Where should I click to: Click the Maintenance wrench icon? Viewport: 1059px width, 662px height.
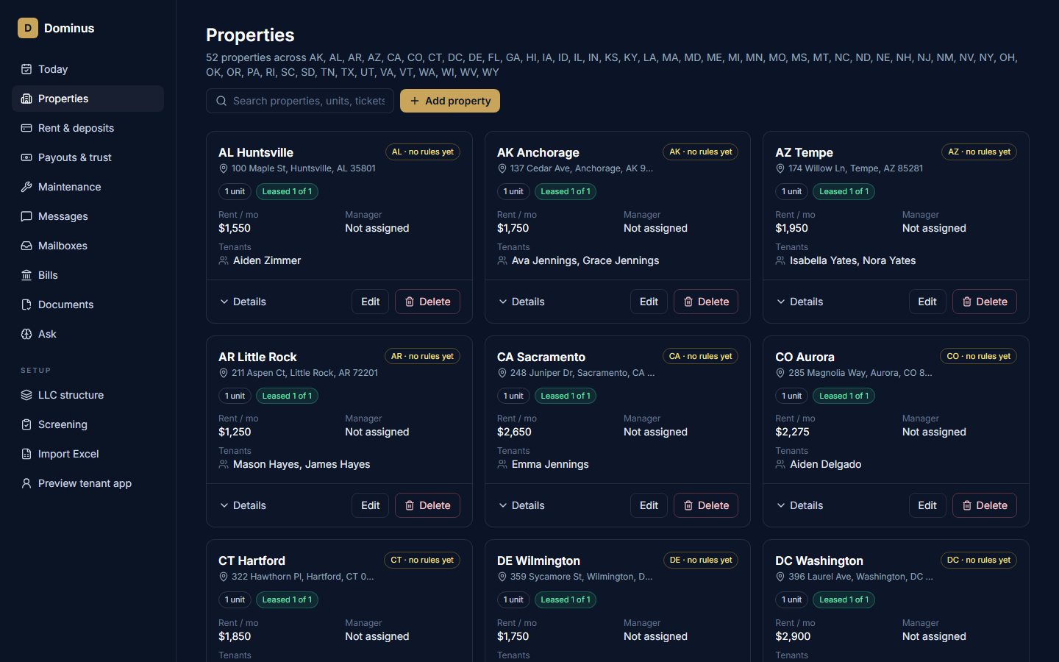point(26,187)
